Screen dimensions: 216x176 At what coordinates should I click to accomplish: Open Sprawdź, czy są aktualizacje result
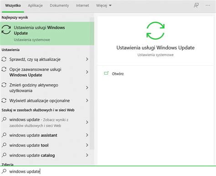click(45, 59)
